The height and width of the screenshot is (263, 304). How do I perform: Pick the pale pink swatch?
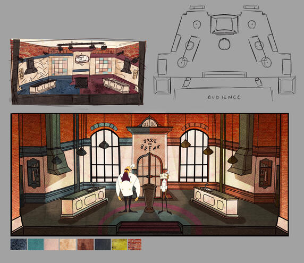(52, 244)
